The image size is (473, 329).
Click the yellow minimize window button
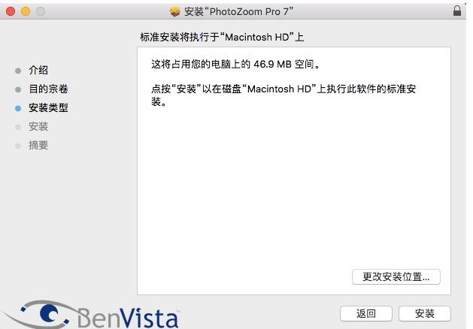click(26, 11)
